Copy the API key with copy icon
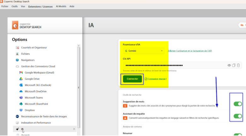Viewport: 246px width, 136px height. [x=234, y=65]
